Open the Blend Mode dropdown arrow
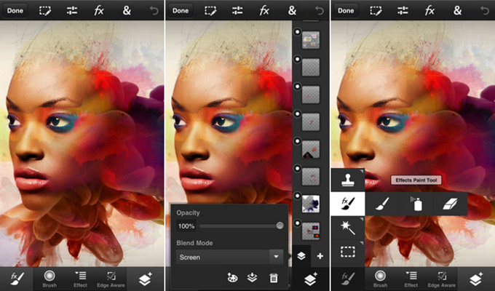This screenshot has height=291, width=495. point(276,257)
